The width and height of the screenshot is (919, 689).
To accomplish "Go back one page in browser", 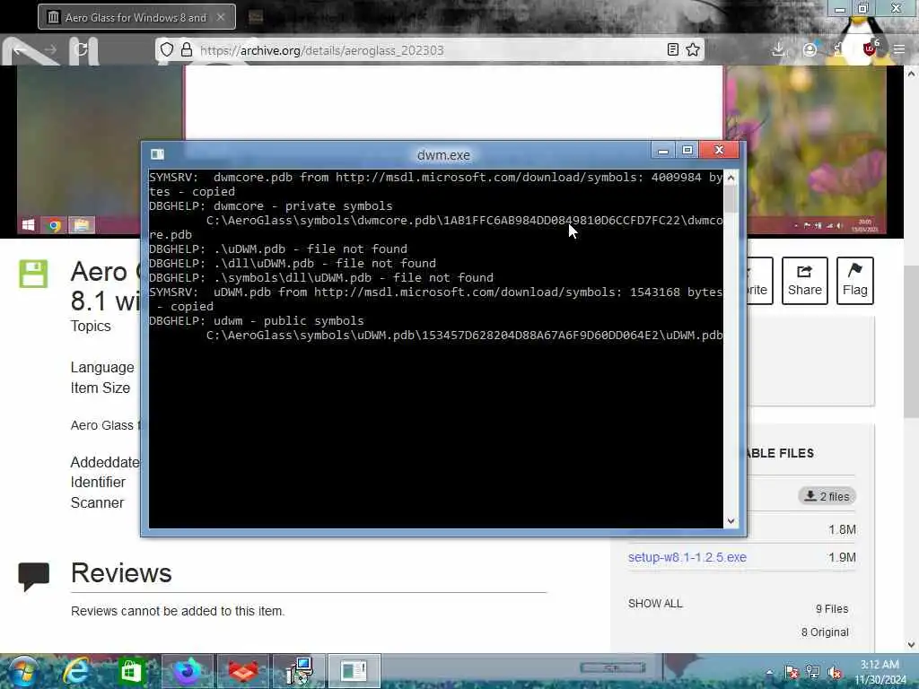I will 20,50.
